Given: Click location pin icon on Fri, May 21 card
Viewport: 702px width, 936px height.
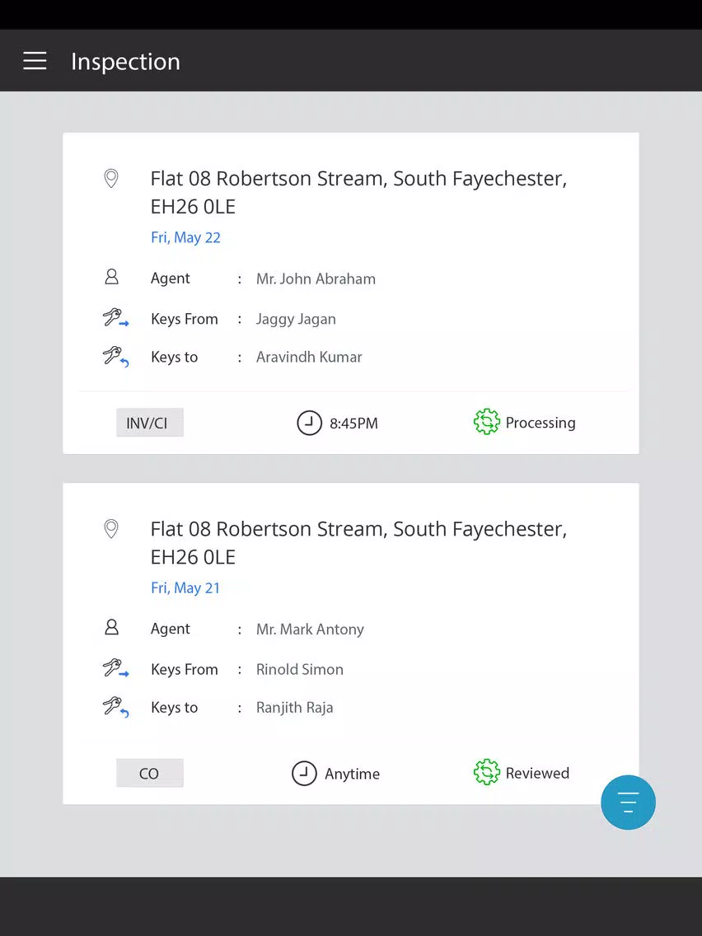Looking at the screenshot, I should tap(111, 528).
